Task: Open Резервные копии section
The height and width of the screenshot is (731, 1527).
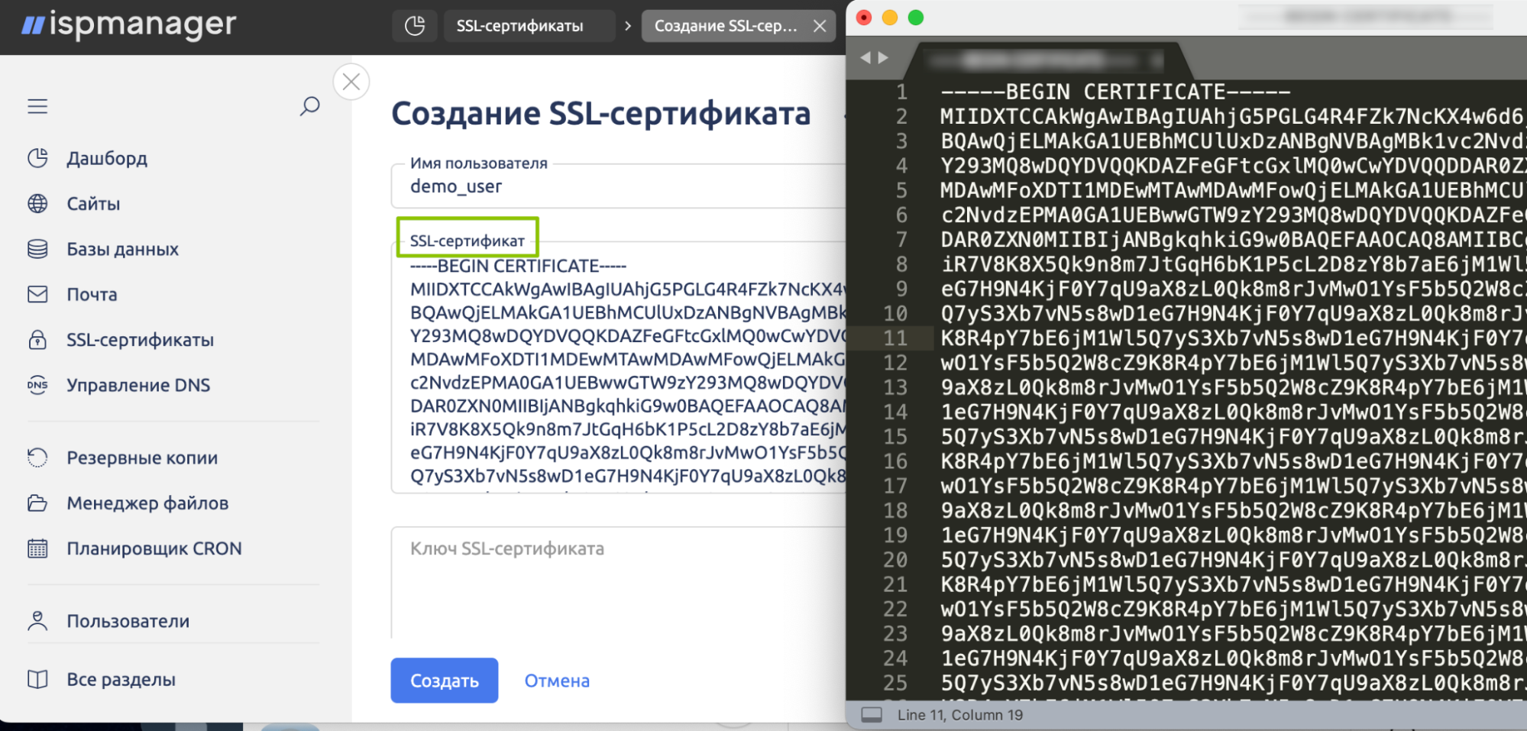Action: 141,458
